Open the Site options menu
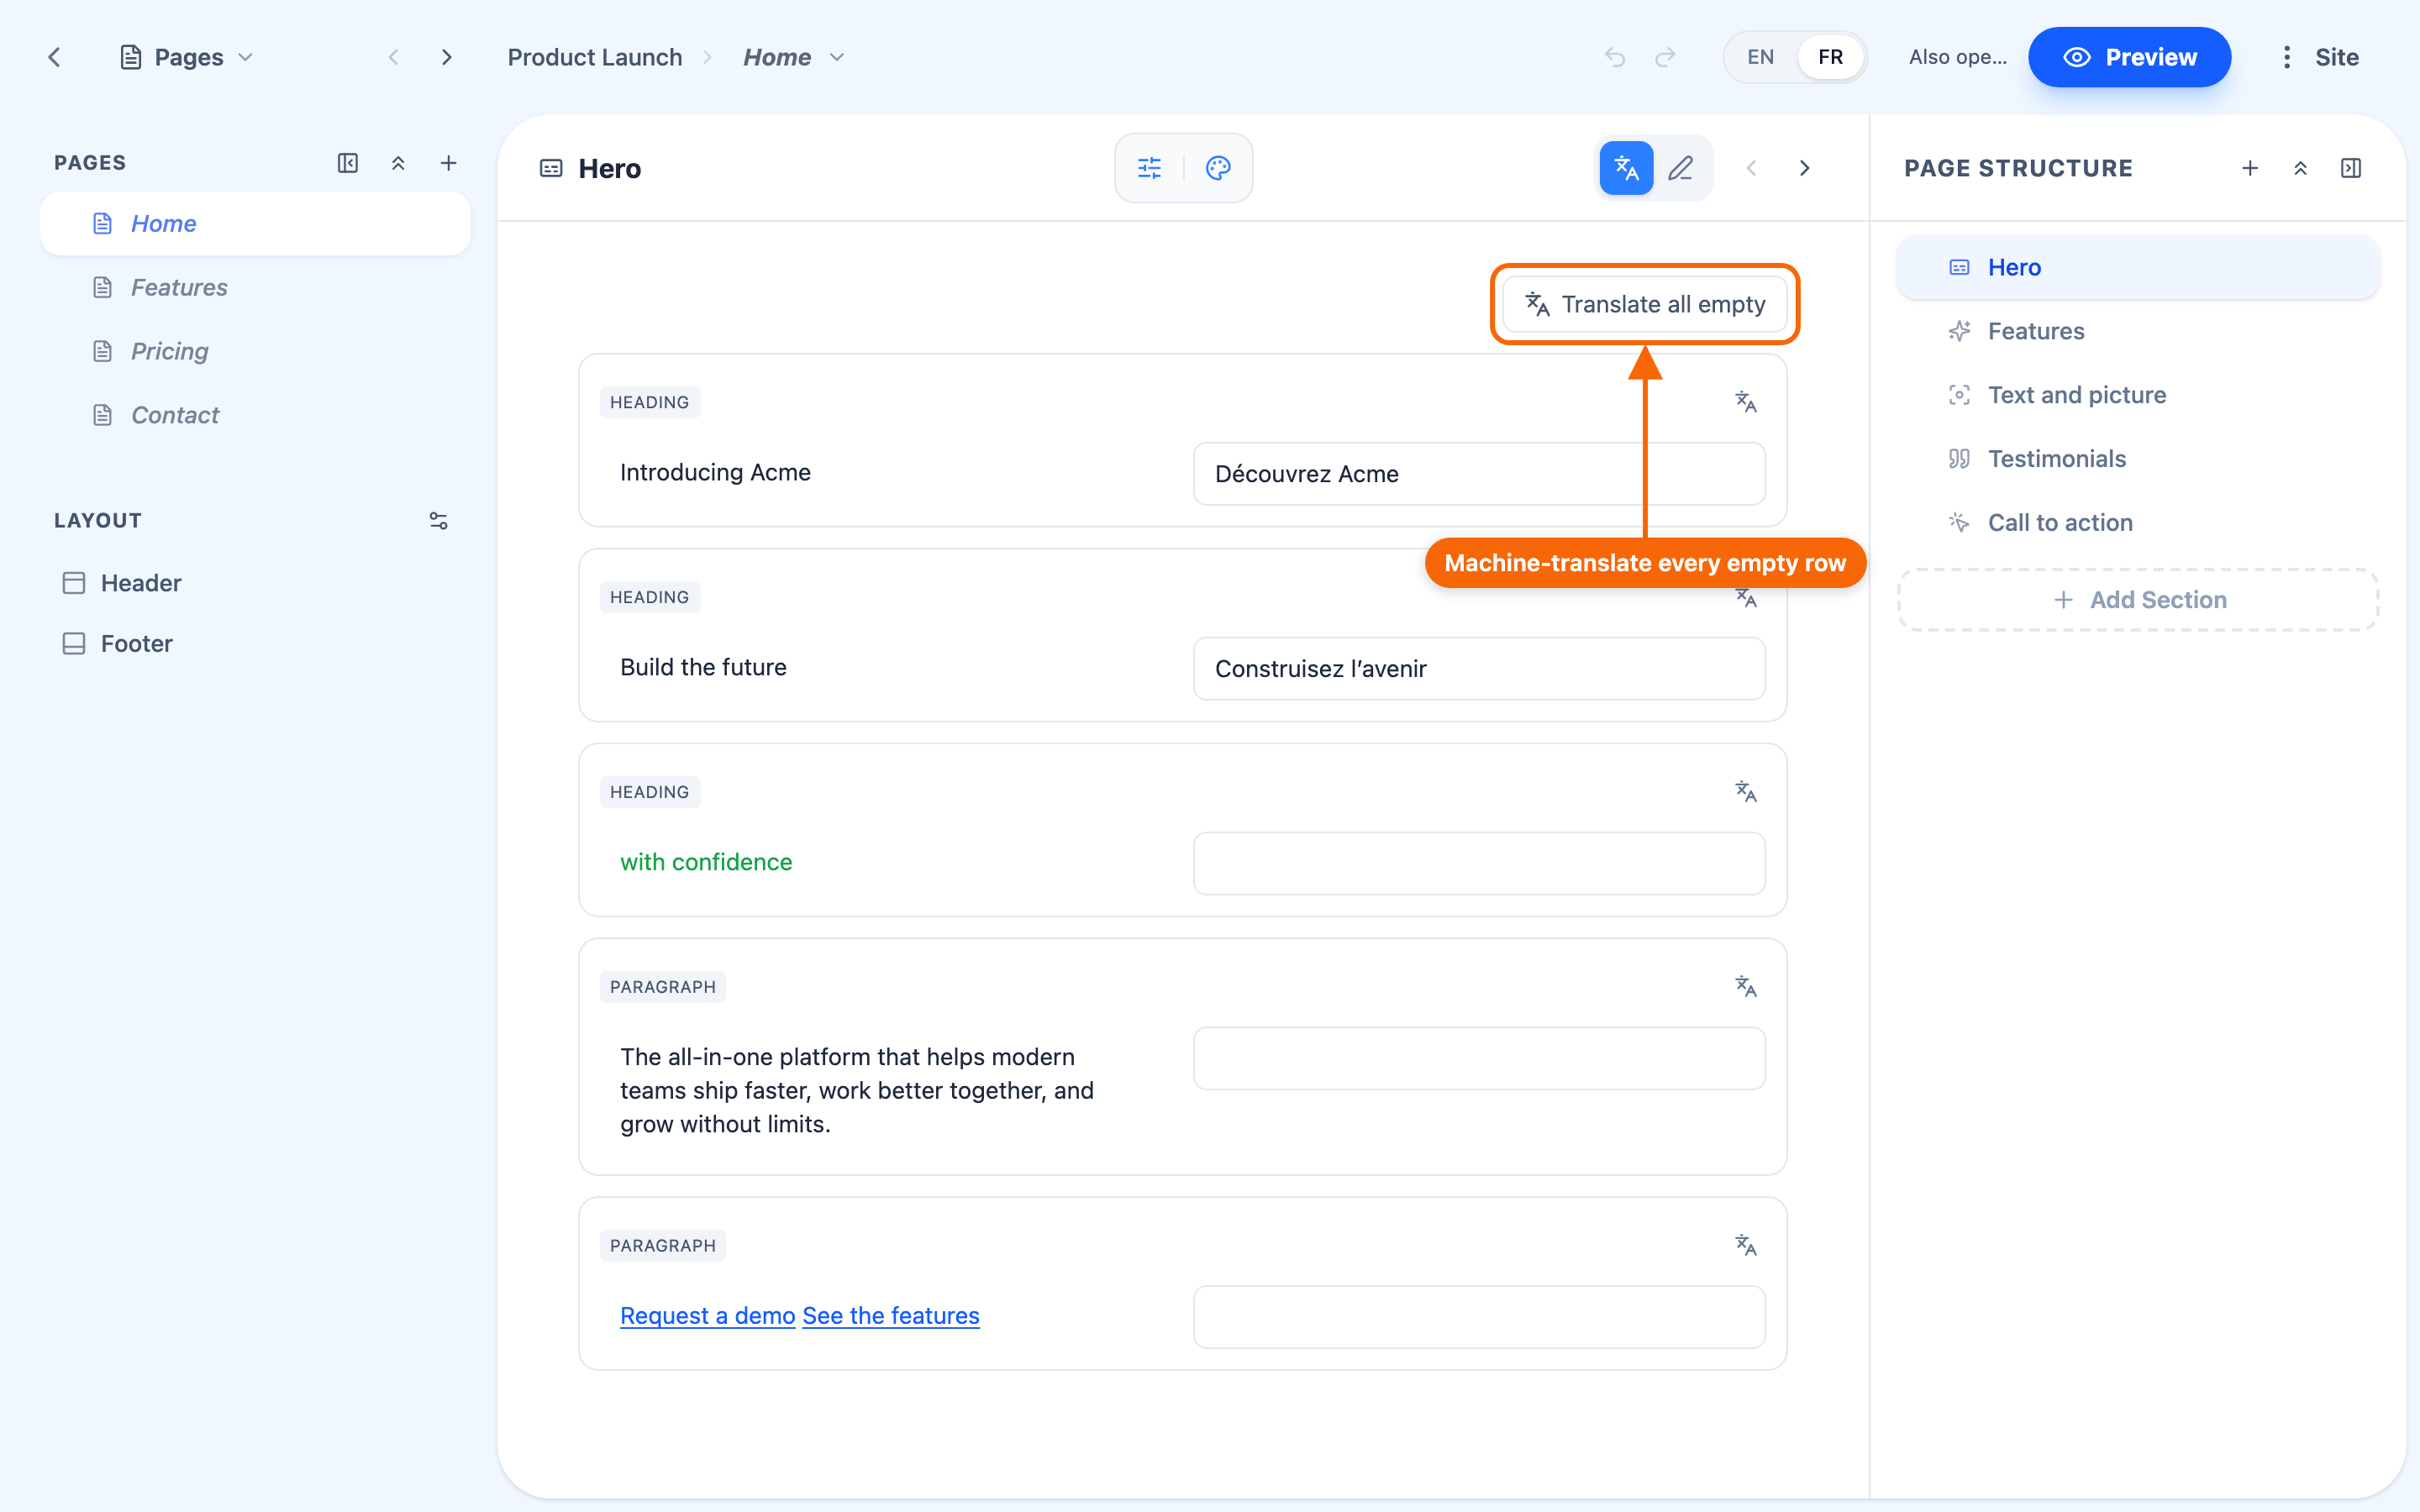 (2321, 57)
